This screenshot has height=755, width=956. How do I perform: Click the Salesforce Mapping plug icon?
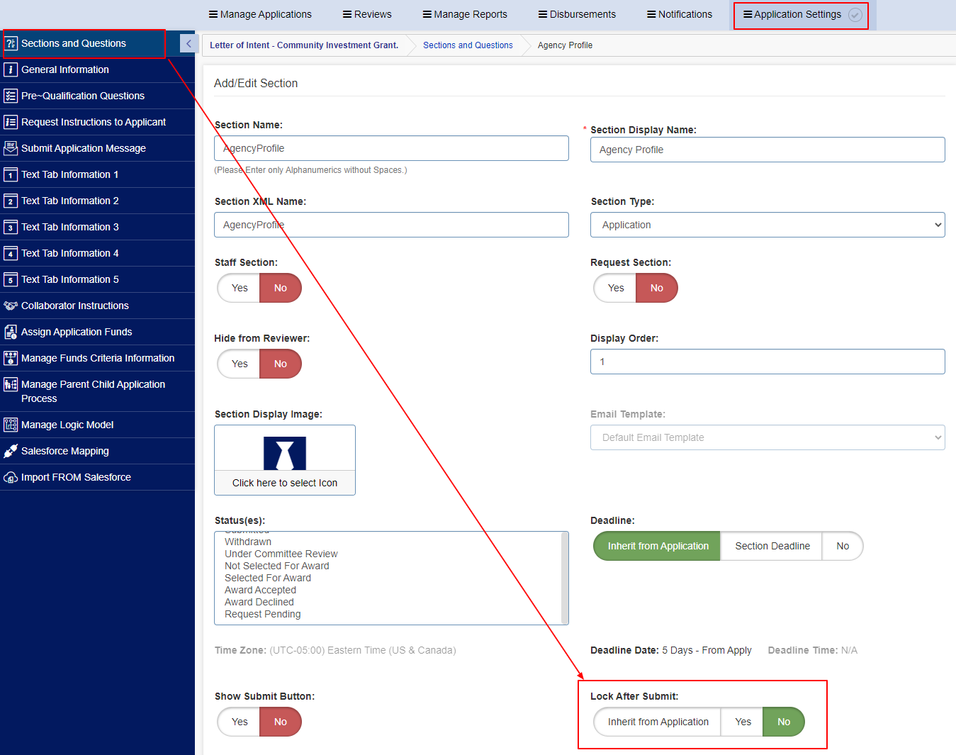11,451
